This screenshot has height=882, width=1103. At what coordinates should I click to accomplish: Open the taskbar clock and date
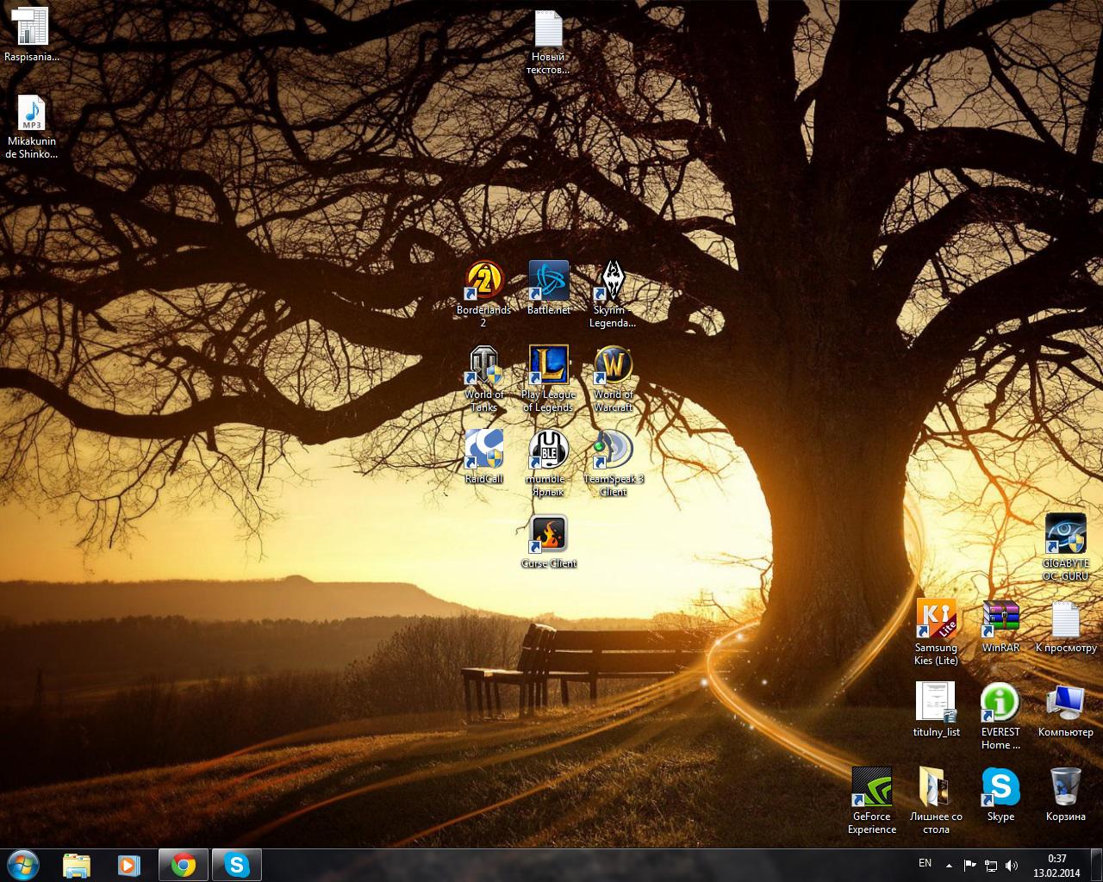click(x=1056, y=865)
